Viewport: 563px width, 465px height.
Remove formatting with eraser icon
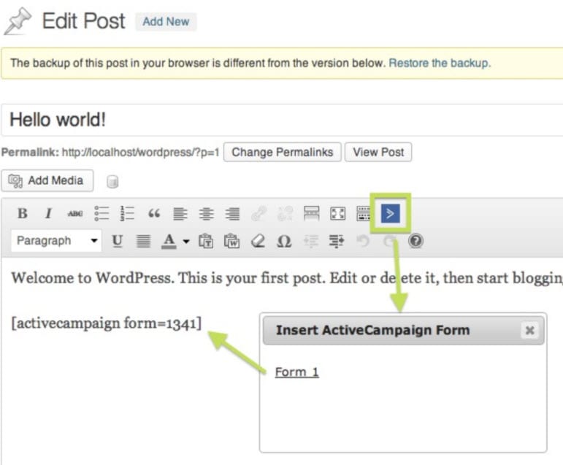(x=258, y=241)
